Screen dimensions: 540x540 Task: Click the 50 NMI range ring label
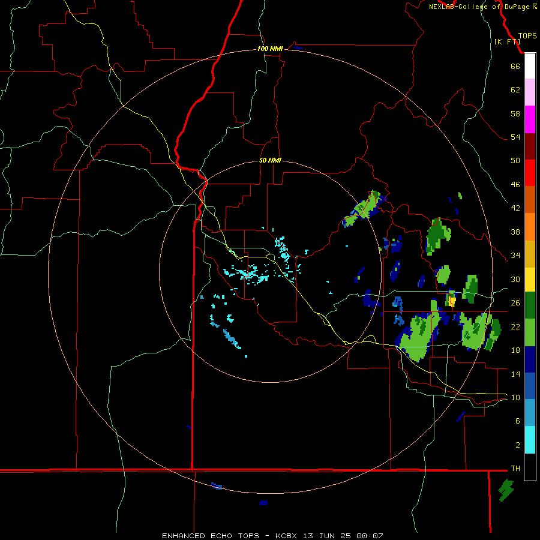point(270,160)
